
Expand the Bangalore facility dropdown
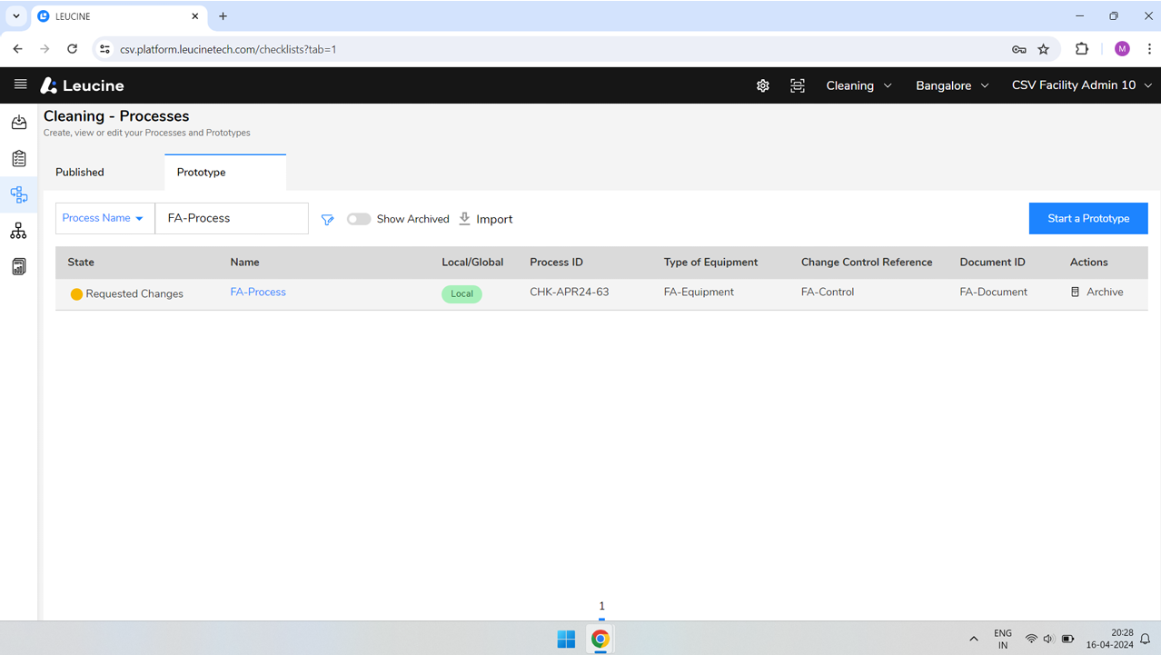tap(952, 85)
